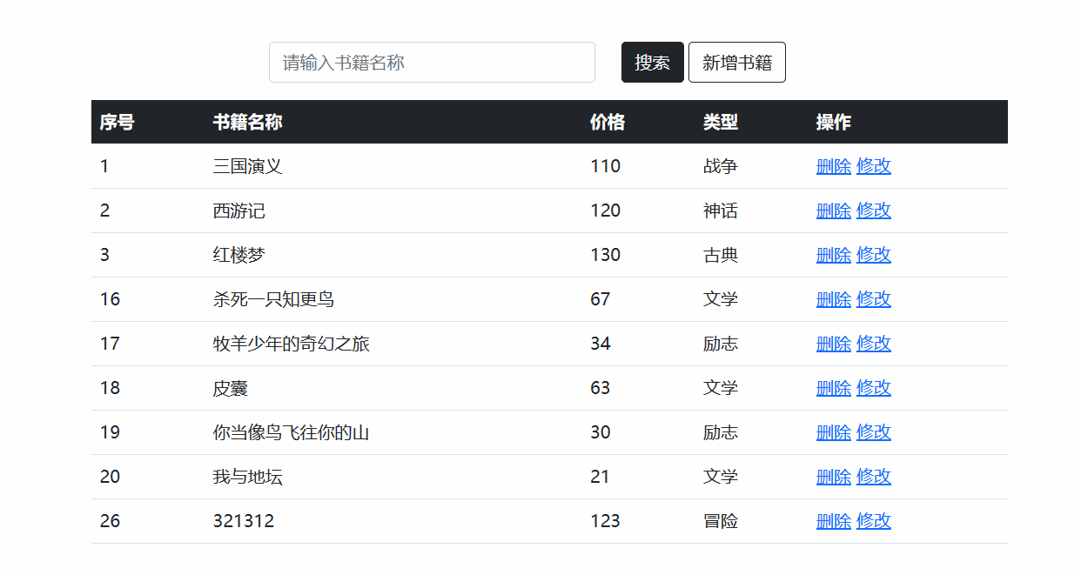This screenshot has height=575, width=1081.
Task: Click the price 63 cell
Action: (601, 388)
